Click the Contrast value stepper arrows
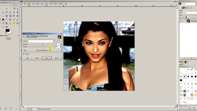Image resolution: width=197 pixels, height=111 pixels. pyautogui.click(x=61, y=47)
